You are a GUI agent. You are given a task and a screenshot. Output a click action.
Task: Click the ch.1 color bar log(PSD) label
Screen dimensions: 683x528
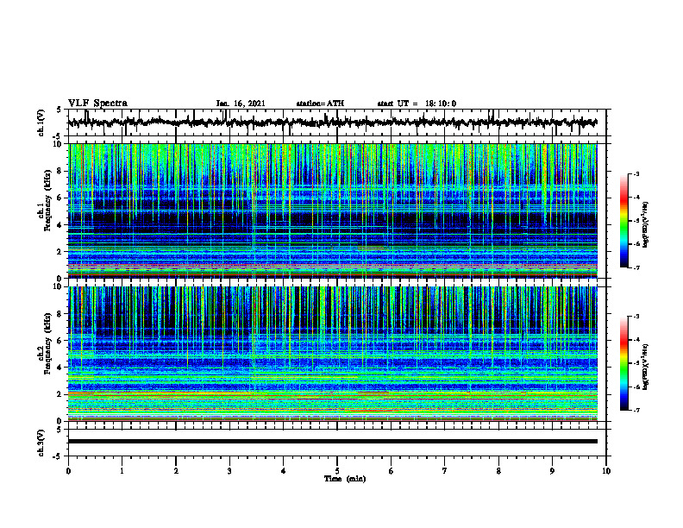pyautogui.click(x=646, y=225)
